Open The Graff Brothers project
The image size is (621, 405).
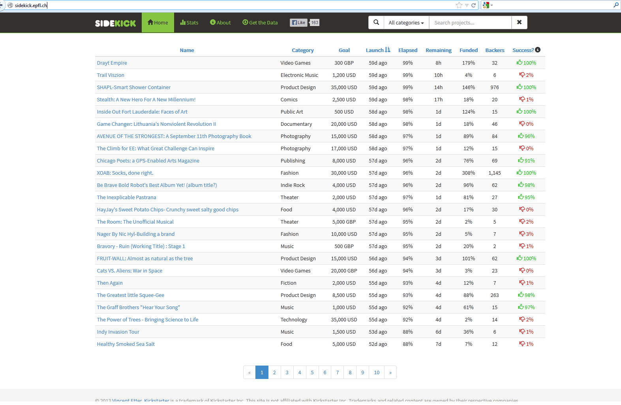(x=138, y=307)
